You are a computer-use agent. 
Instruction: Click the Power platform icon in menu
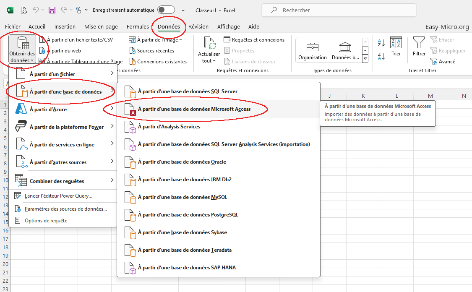pyautogui.click(x=21, y=126)
